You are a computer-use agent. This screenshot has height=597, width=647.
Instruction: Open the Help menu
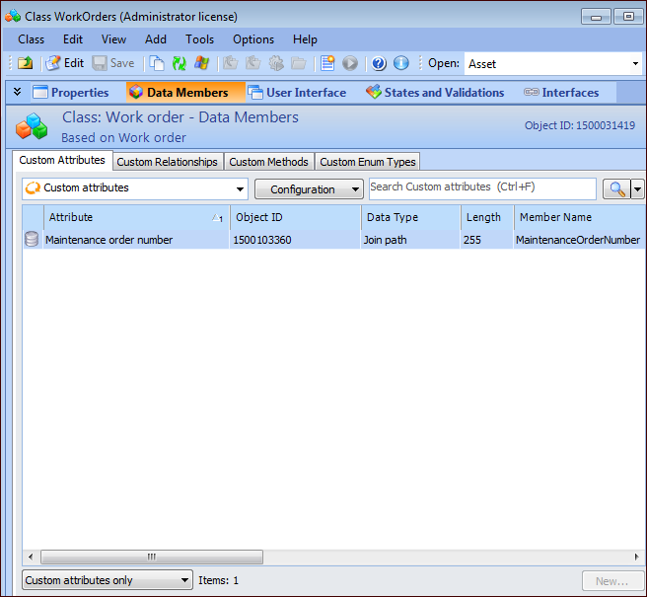tap(305, 39)
